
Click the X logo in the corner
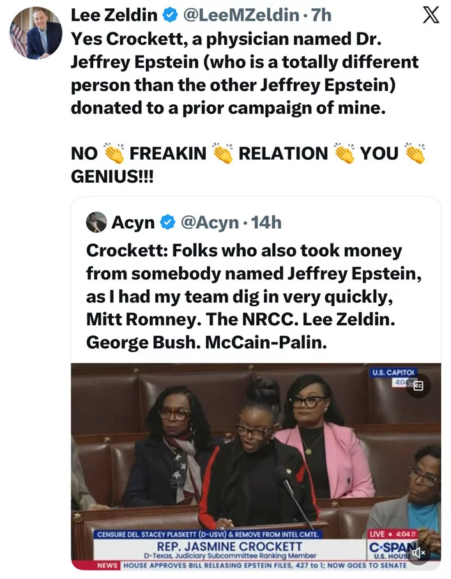click(431, 15)
